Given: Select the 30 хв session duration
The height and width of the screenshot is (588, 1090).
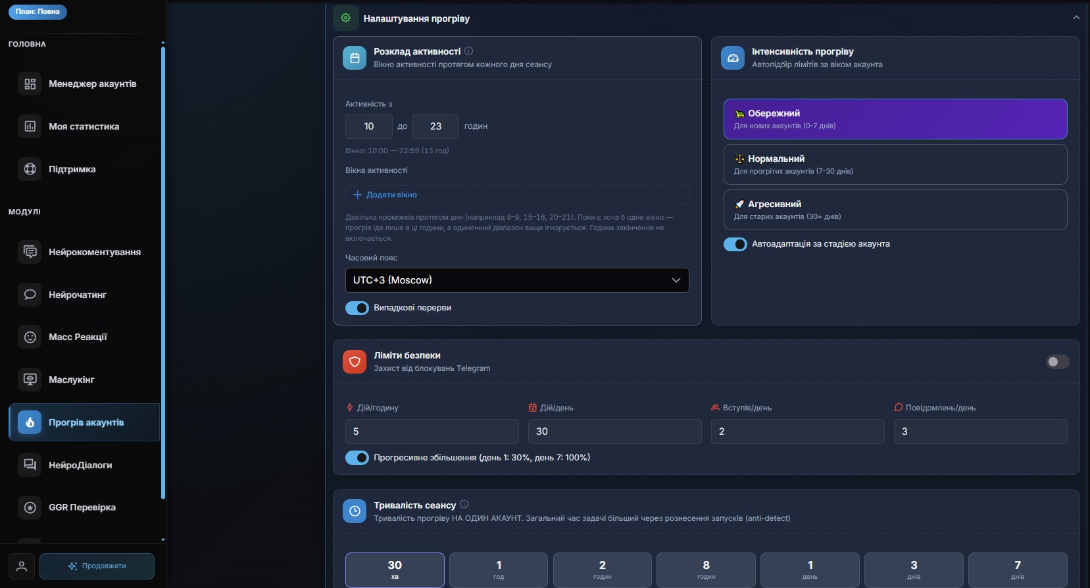Looking at the screenshot, I should tap(395, 570).
